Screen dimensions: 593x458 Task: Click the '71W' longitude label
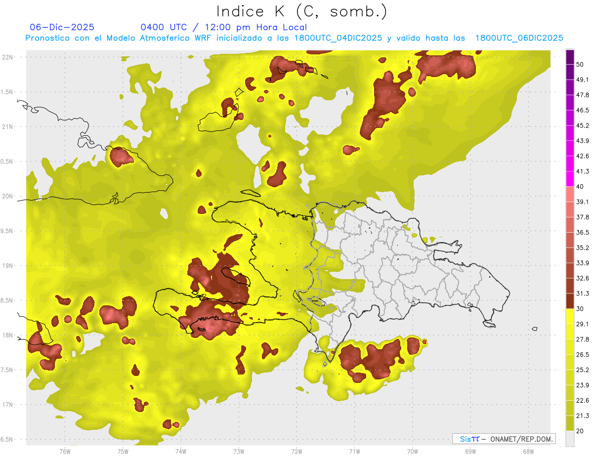tap(354, 451)
